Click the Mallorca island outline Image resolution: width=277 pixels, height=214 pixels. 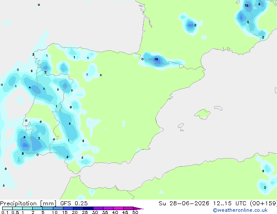point(202,114)
